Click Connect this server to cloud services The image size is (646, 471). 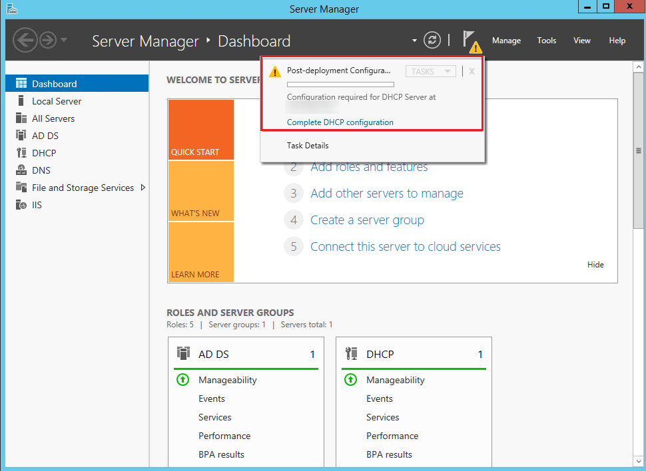[x=406, y=247]
